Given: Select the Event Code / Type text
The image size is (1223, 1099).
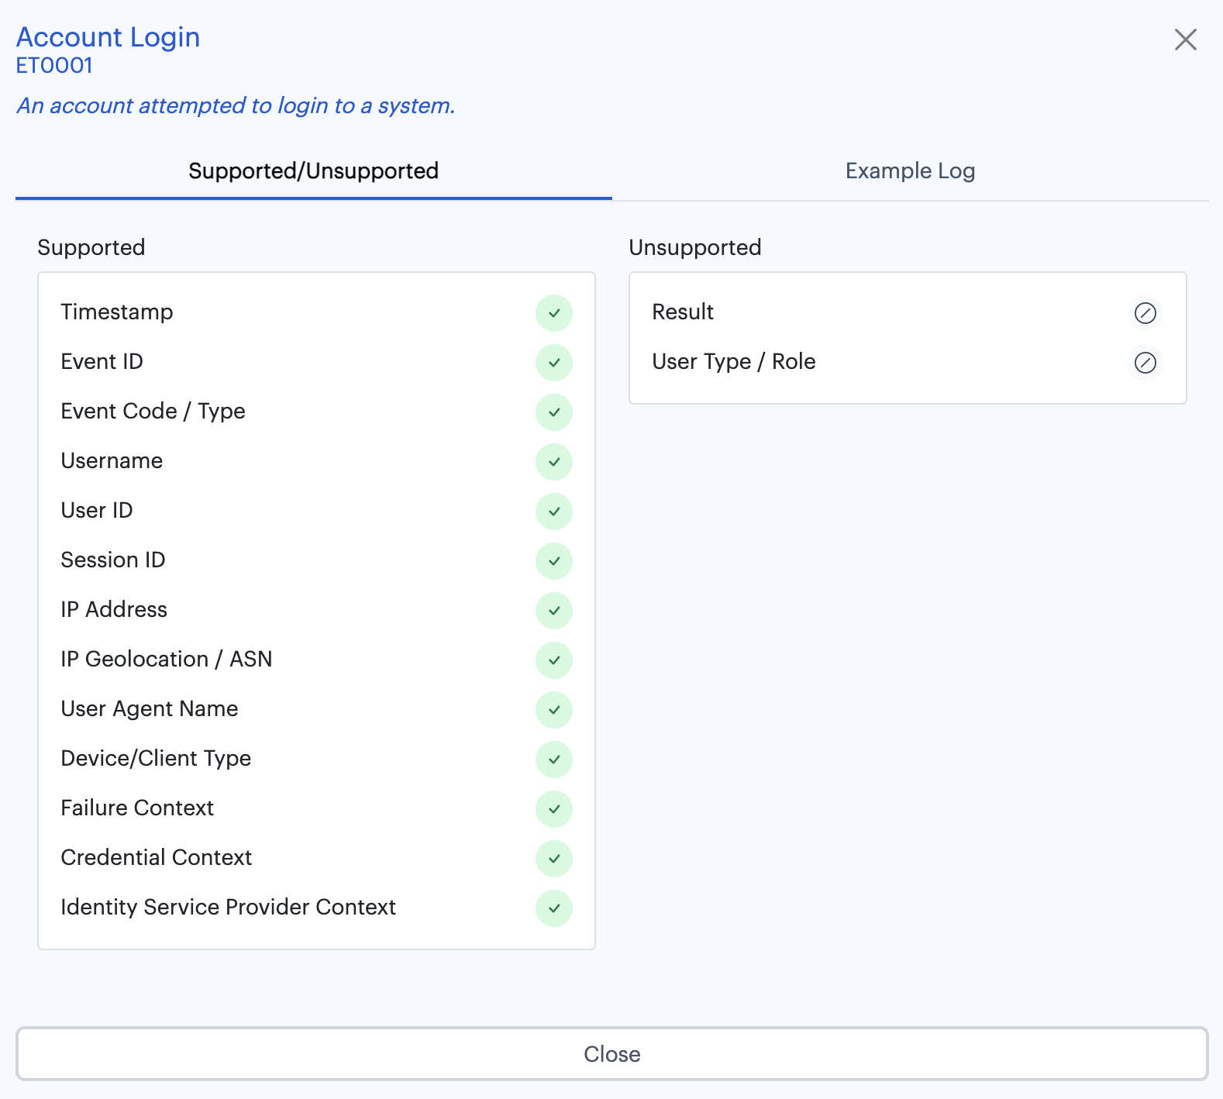Looking at the screenshot, I should pyautogui.click(x=153, y=411).
